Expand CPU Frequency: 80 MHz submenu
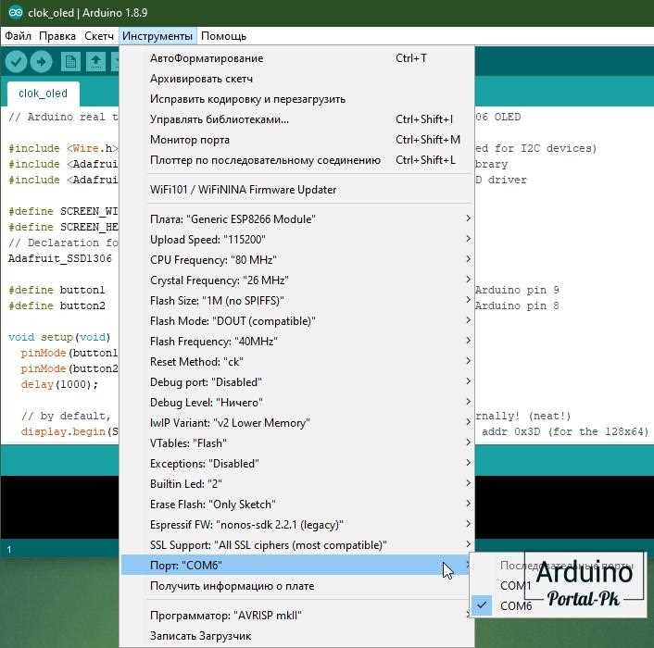Screen dimensions: 654x648 click(297, 260)
